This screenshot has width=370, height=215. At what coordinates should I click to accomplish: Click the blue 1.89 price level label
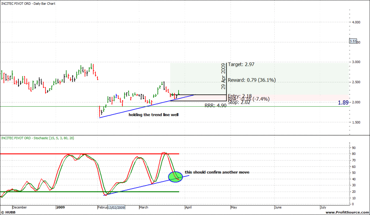343,103
